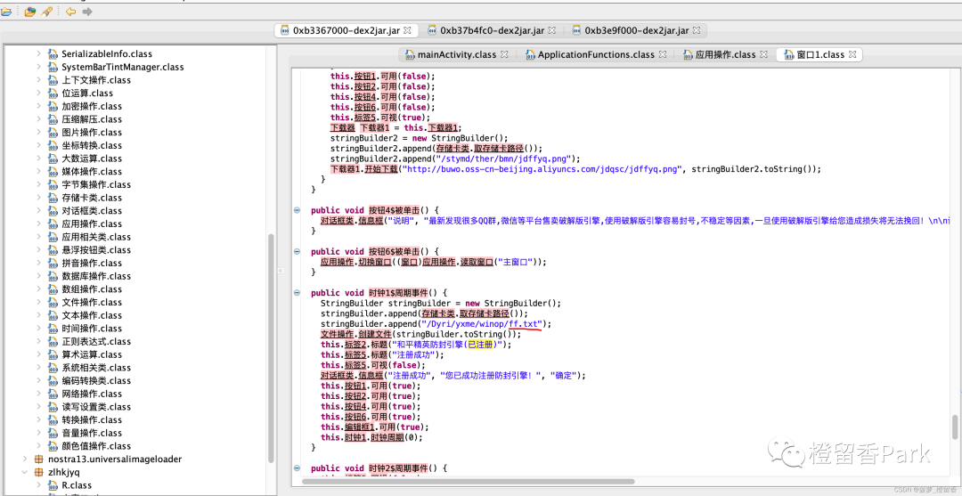Viewport: 962px width, 496px height.
Task: Select 应用操作.class in the tree
Action: [x=92, y=224]
